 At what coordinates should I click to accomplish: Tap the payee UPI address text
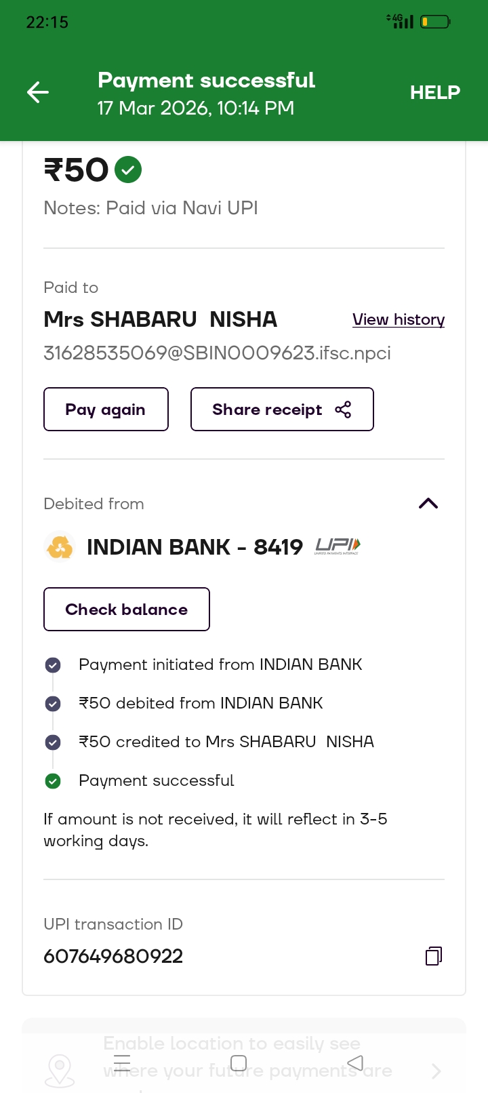coord(217,353)
